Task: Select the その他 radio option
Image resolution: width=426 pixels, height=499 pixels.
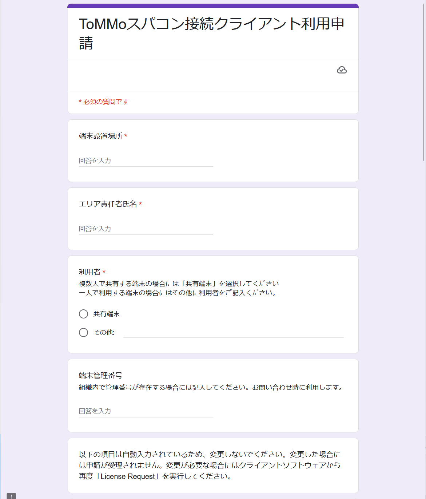Action: [84, 332]
